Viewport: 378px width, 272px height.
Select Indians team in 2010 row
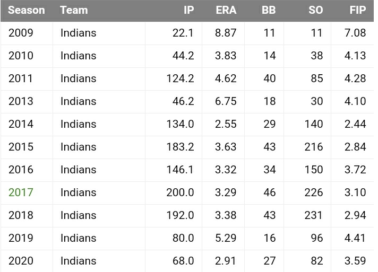79,56
